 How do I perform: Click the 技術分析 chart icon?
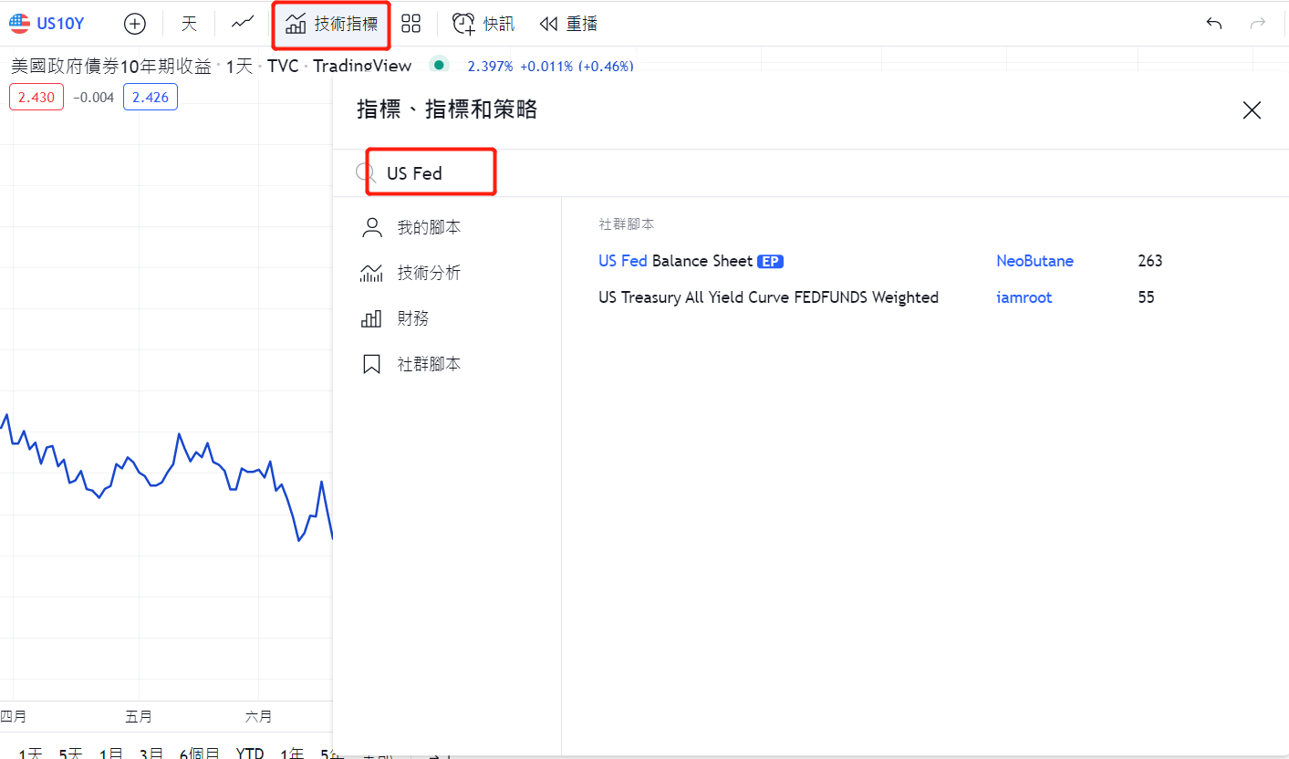pos(372,273)
